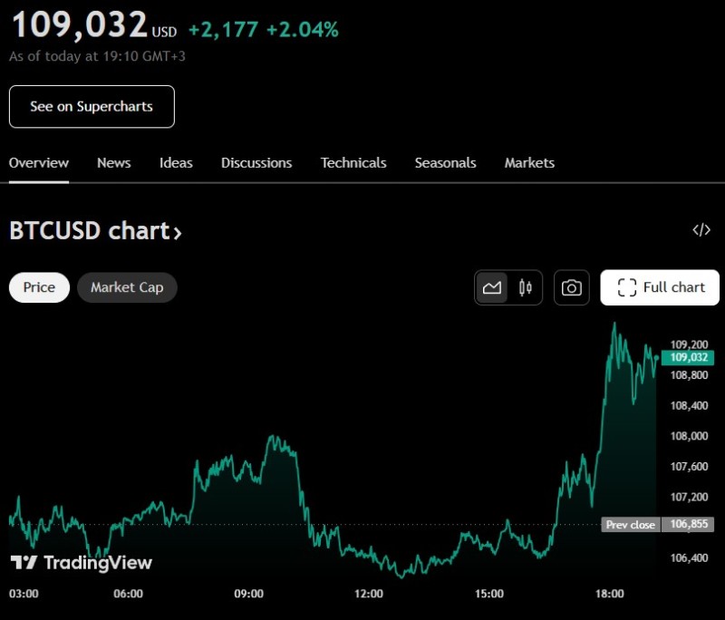Switch to the area chart view icon
This screenshot has width=725, height=620.
tap(491, 287)
